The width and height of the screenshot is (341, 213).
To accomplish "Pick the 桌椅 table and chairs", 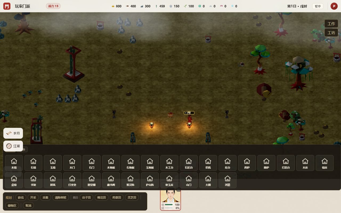I will pyautogui.click(x=14, y=180).
